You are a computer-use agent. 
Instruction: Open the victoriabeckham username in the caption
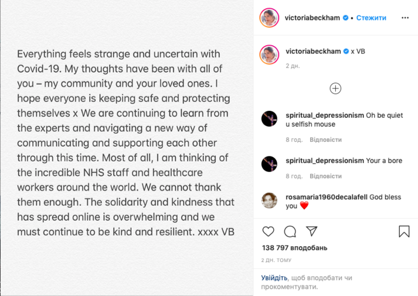click(313, 52)
